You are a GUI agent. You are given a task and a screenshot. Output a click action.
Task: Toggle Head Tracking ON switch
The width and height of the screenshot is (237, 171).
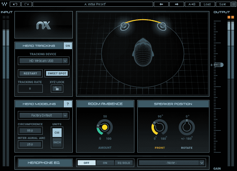tap(68, 46)
